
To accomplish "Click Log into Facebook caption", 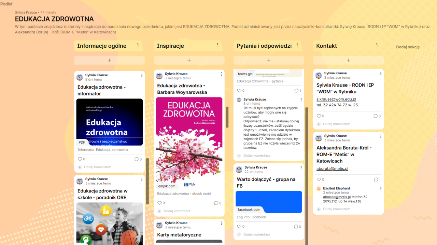I will click(x=251, y=217).
